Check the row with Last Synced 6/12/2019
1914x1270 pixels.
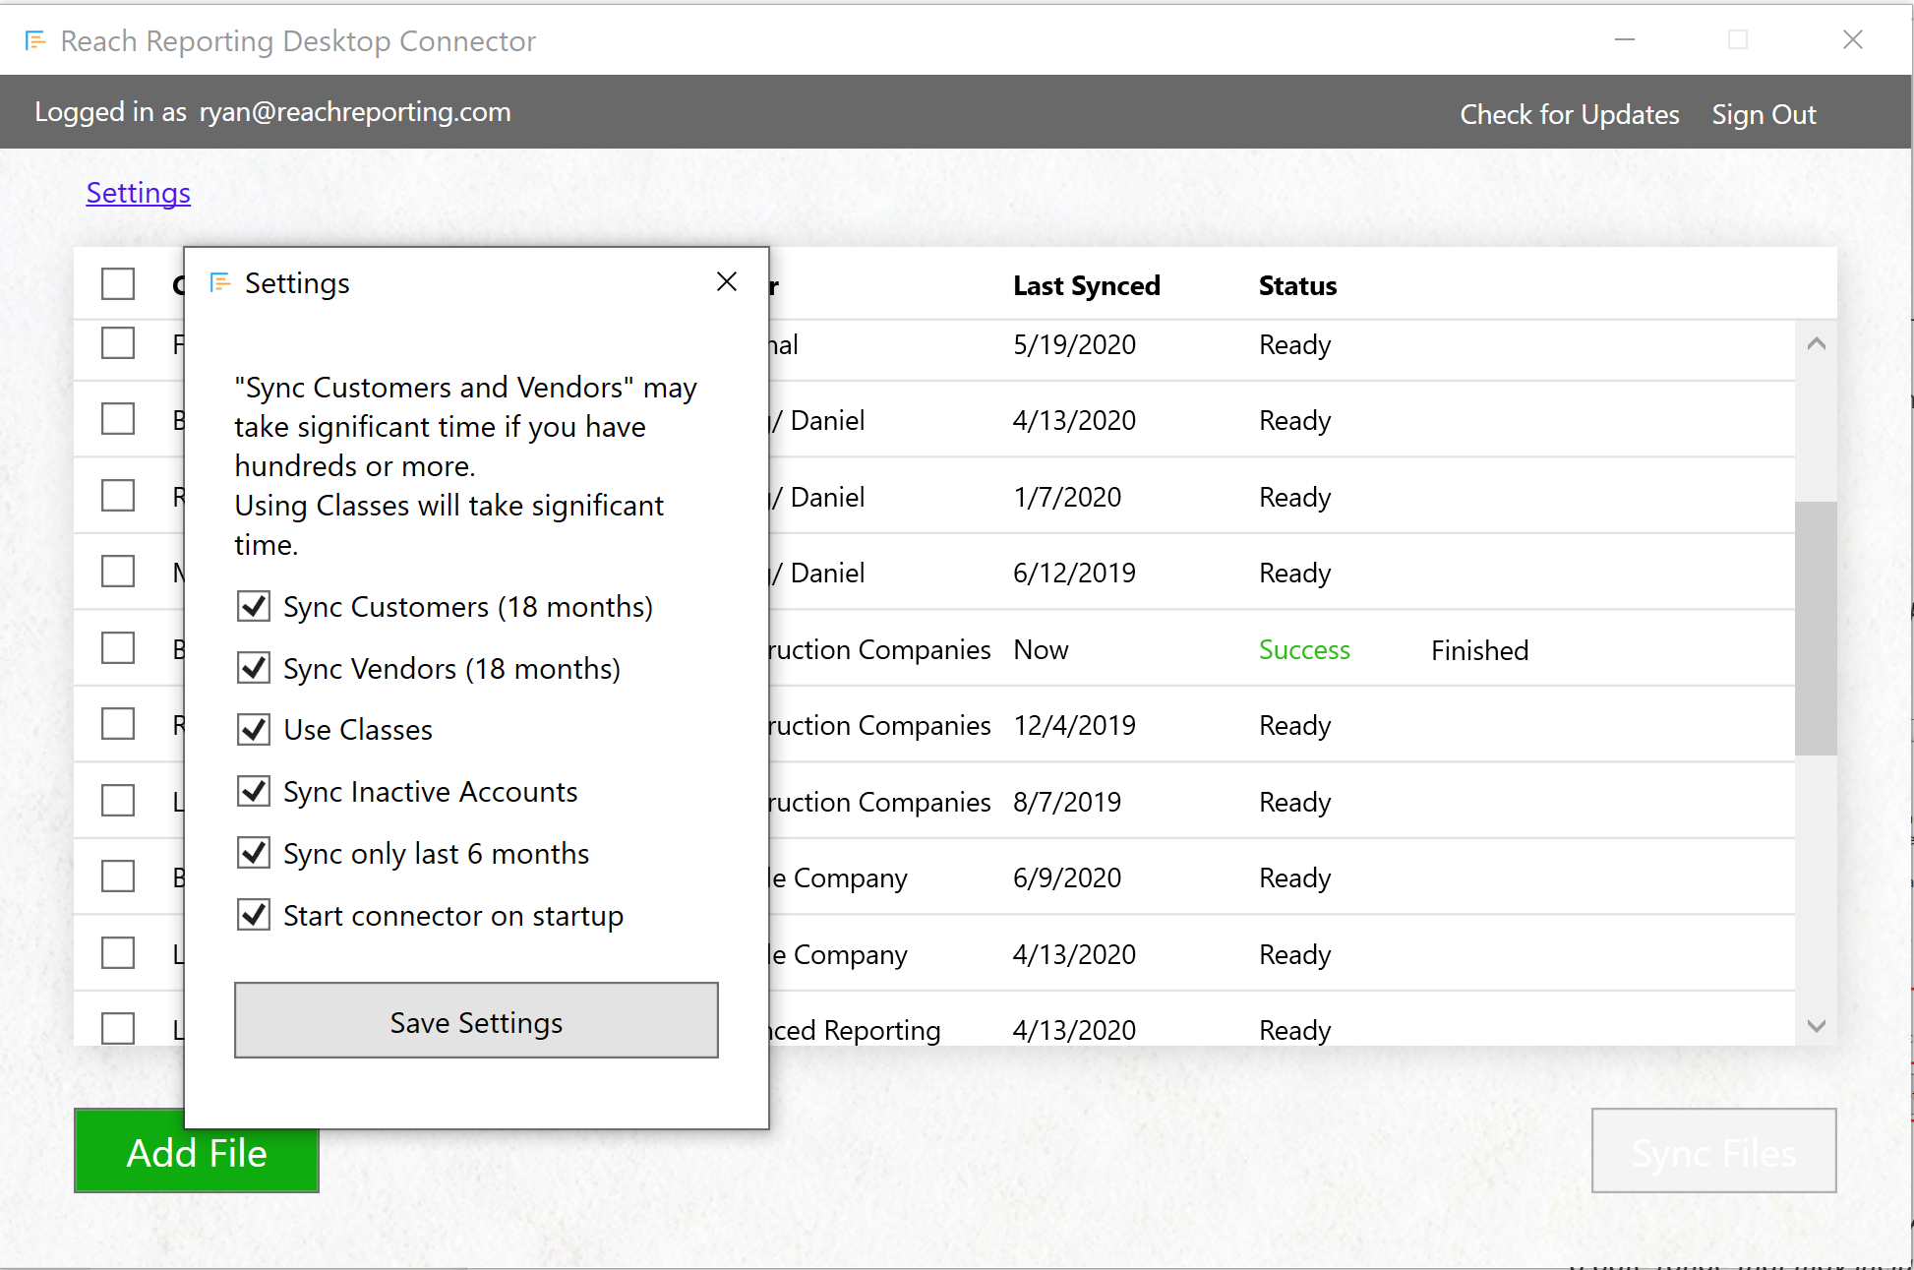[x=118, y=572]
